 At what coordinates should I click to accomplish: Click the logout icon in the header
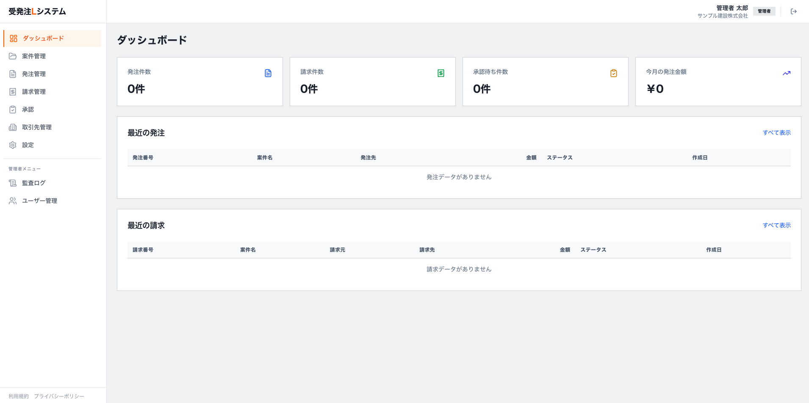point(794,11)
